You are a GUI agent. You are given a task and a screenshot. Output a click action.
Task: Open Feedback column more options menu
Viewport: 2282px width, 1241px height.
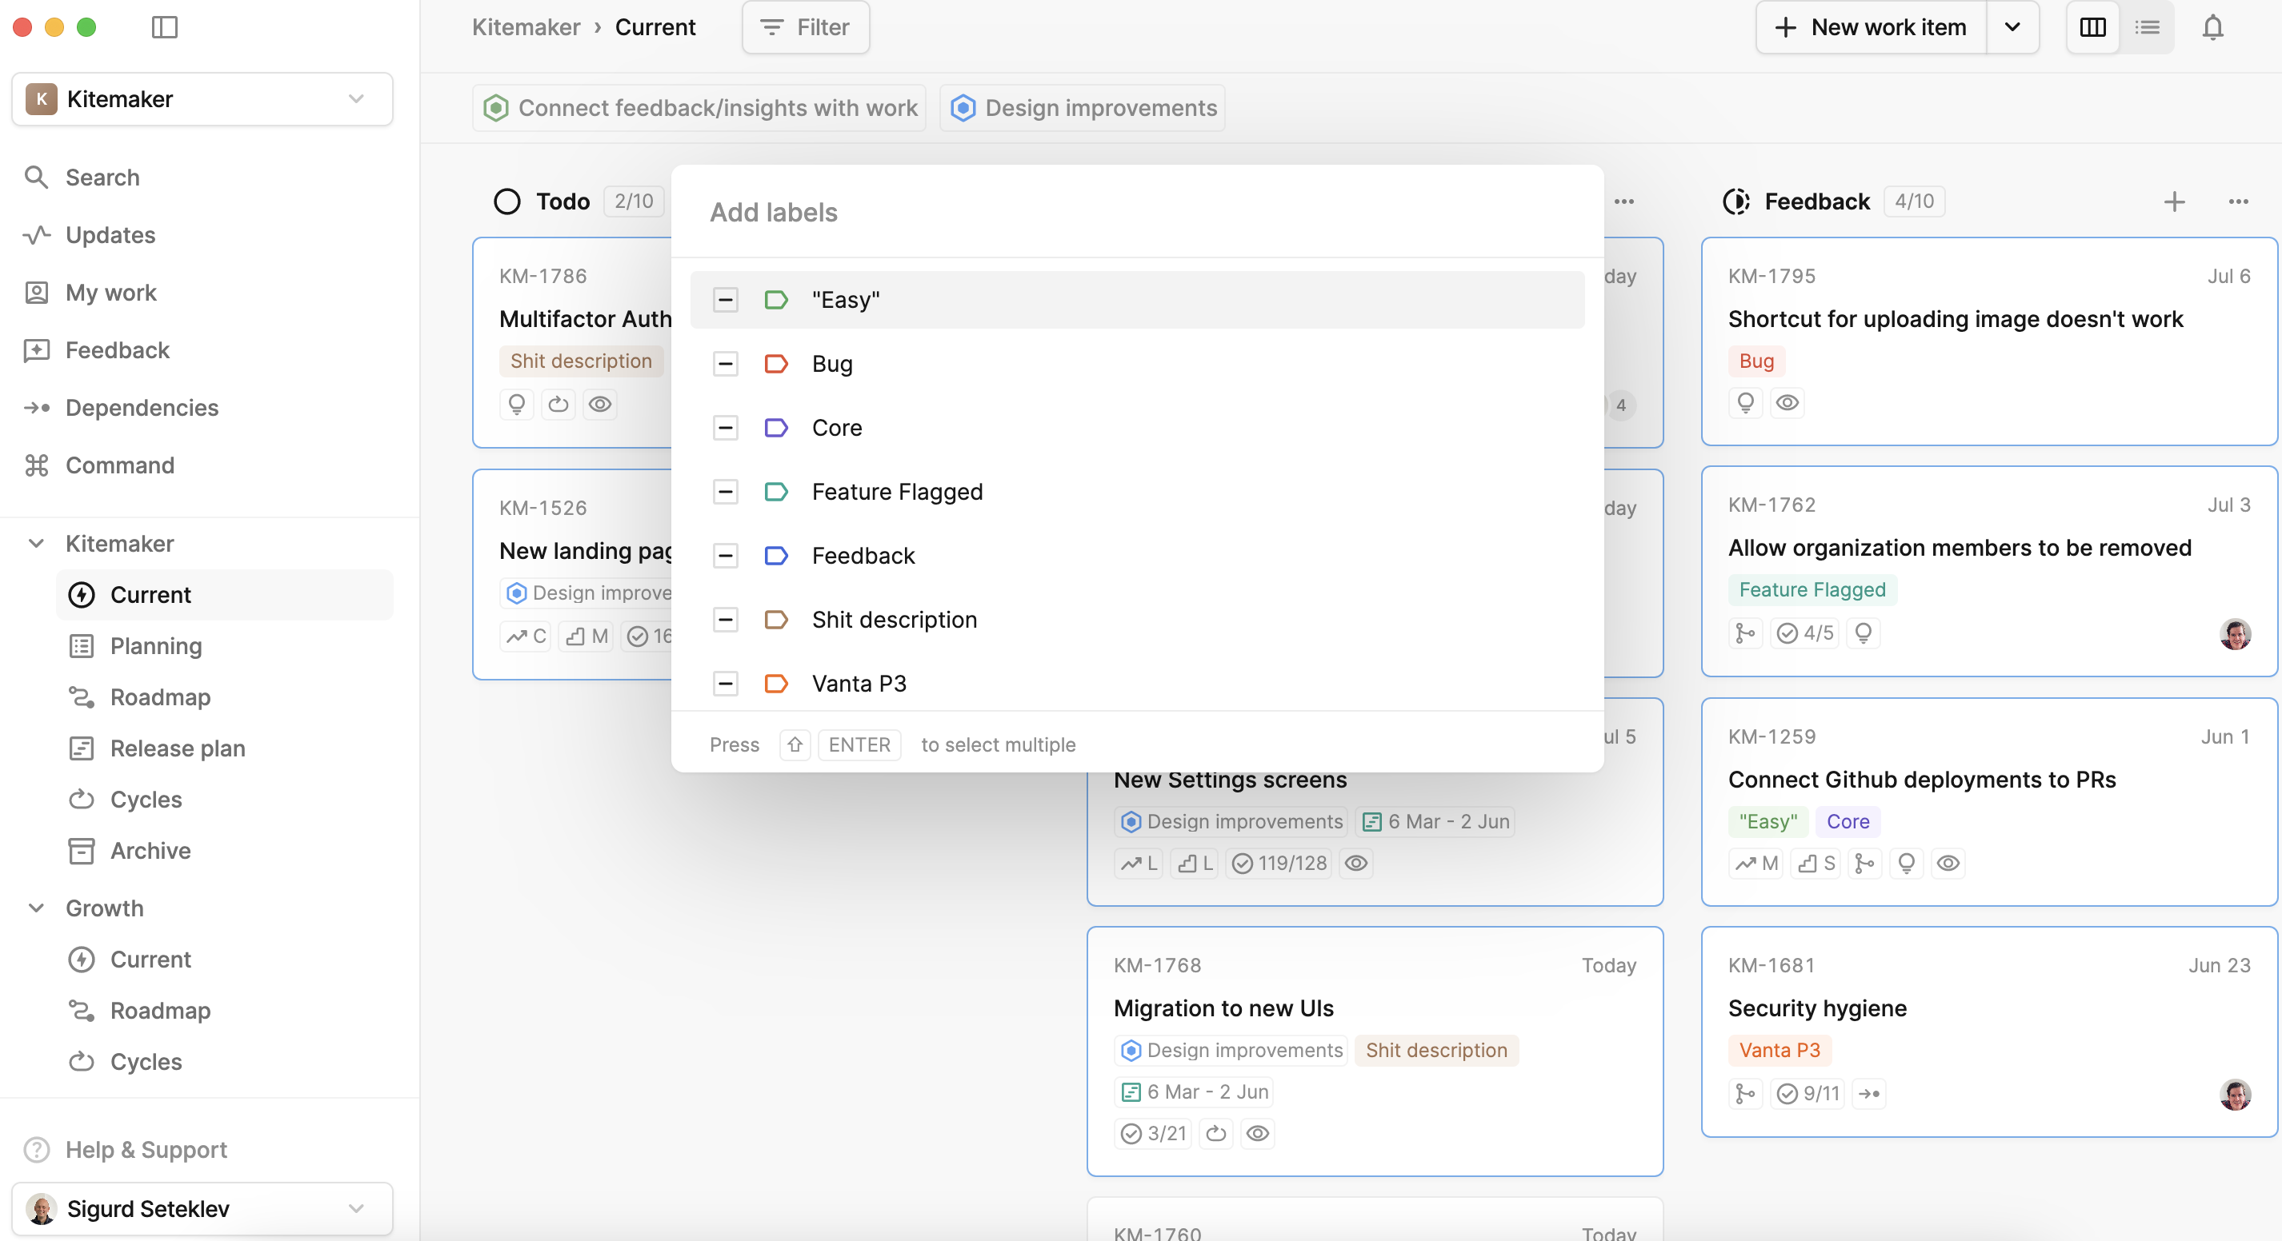pyautogui.click(x=2238, y=202)
